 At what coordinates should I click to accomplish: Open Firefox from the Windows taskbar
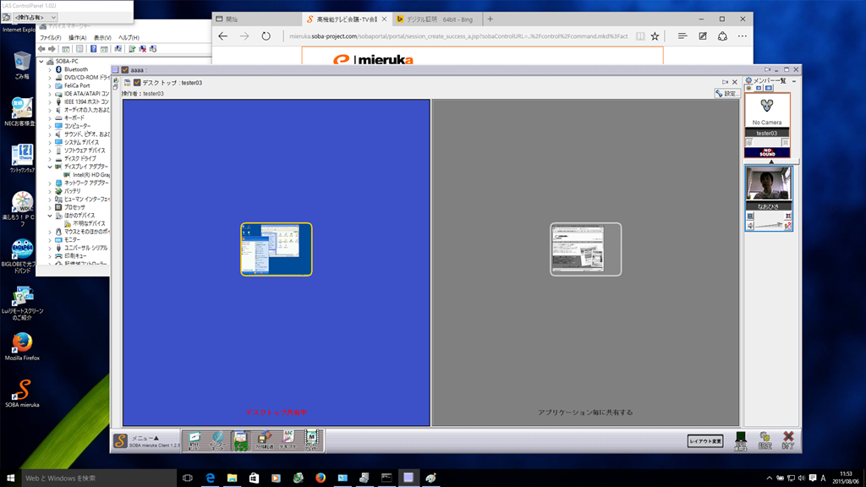coord(321,478)
